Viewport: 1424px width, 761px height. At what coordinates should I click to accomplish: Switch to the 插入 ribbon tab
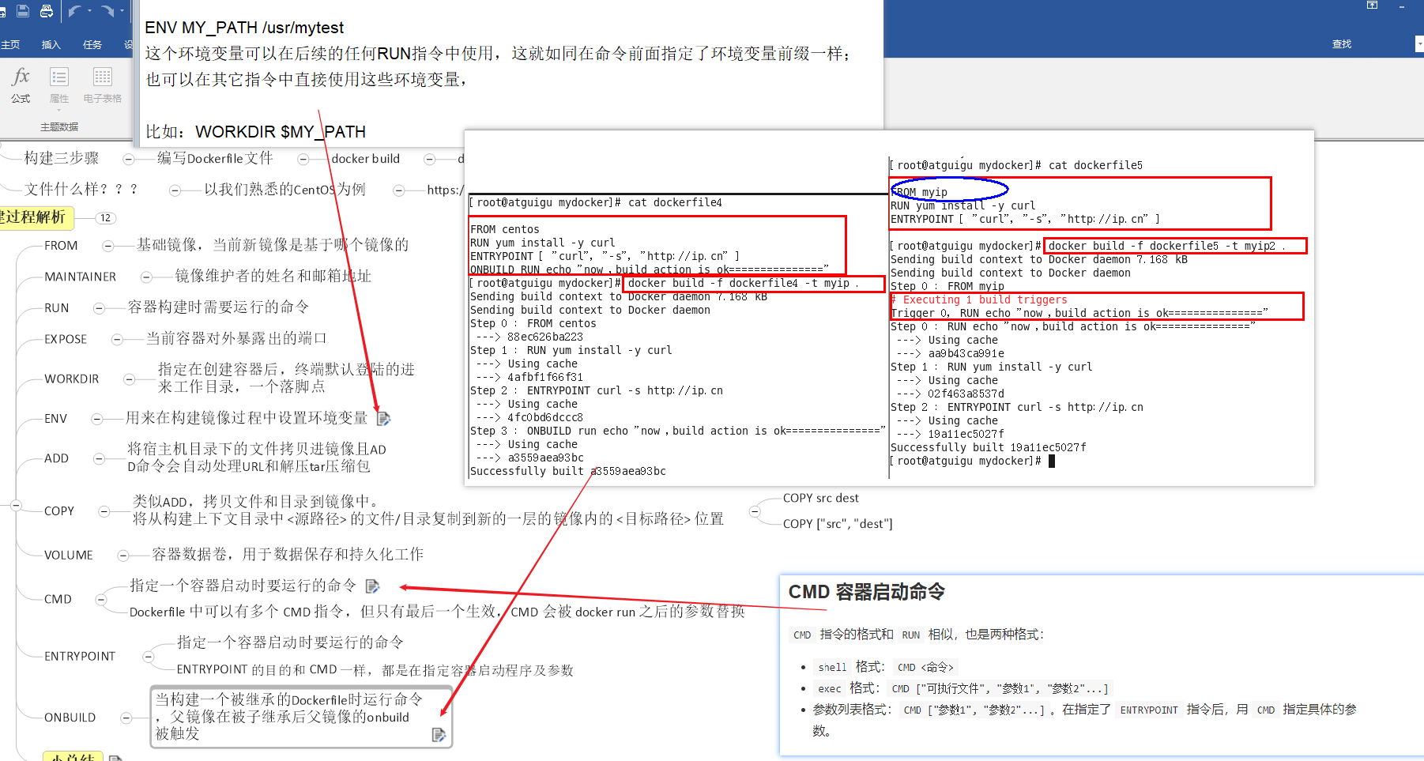(51, 44)
